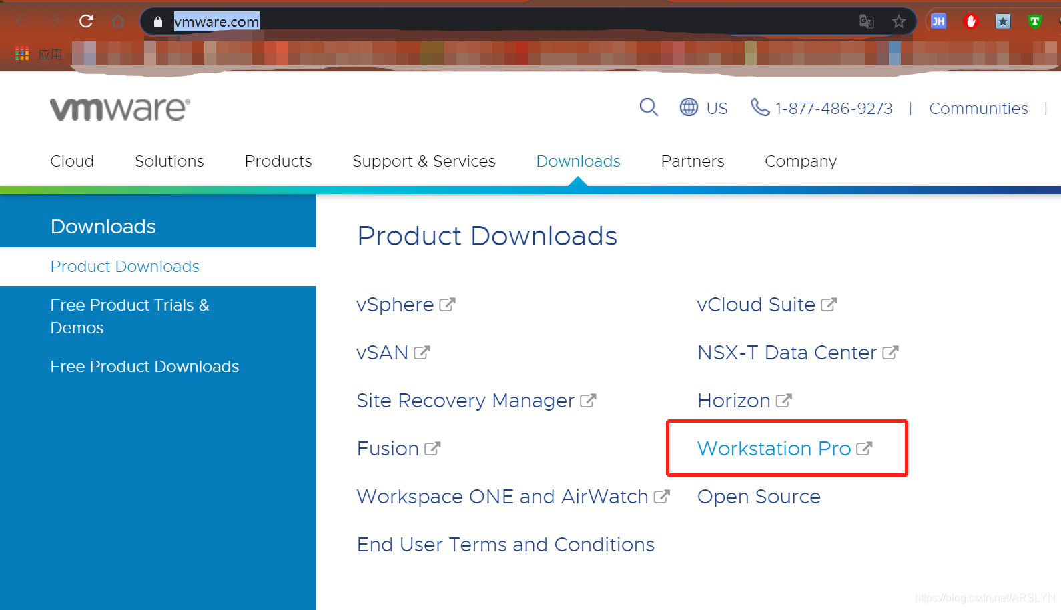
Task: Open the red hand blocker extension
Action: 971,21
